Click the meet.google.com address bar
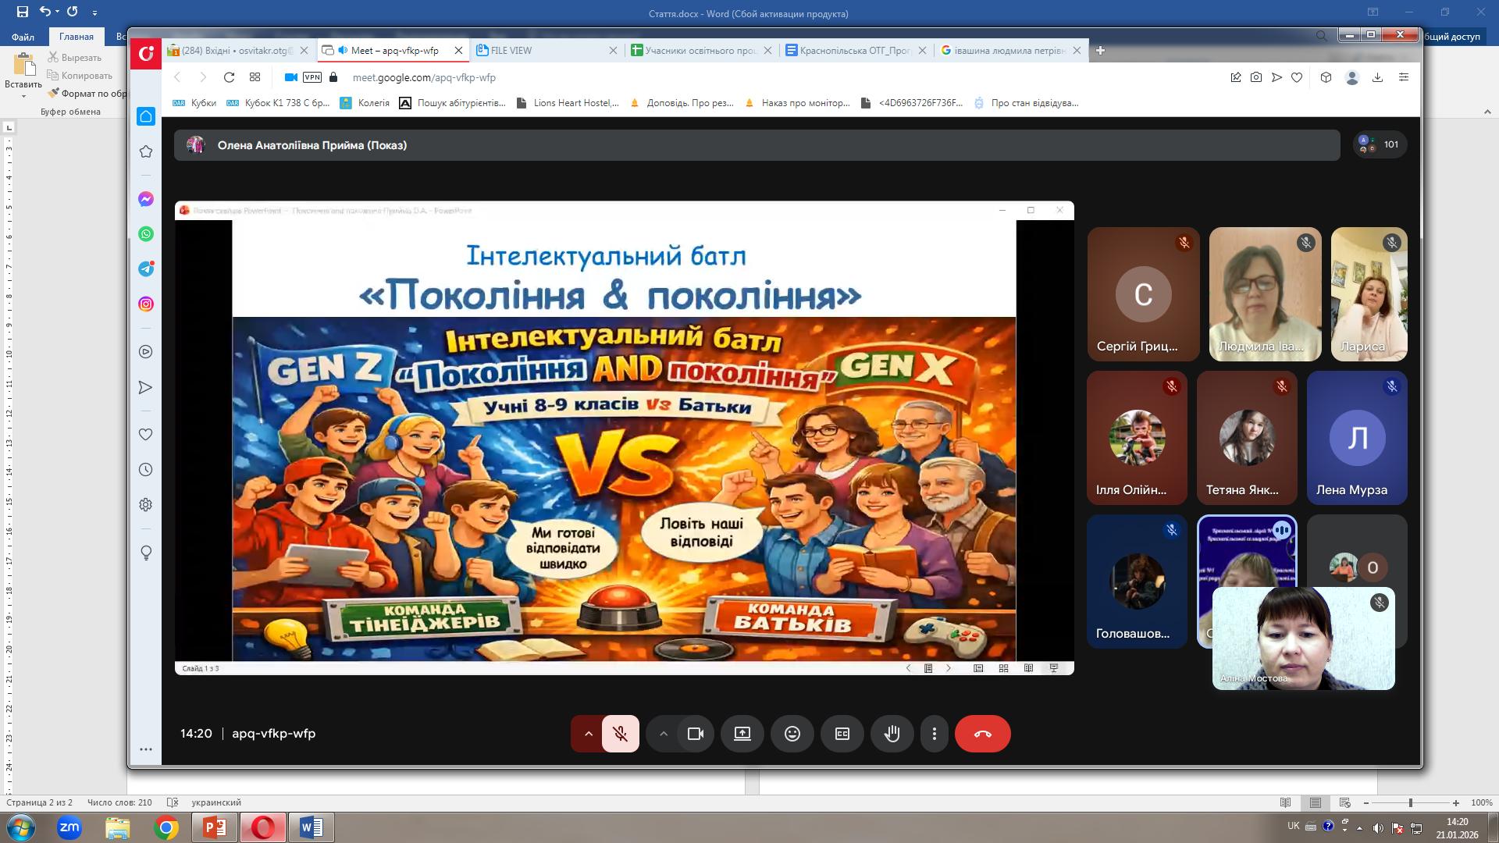The image size is (1499, 843). (x=424, y=77)
